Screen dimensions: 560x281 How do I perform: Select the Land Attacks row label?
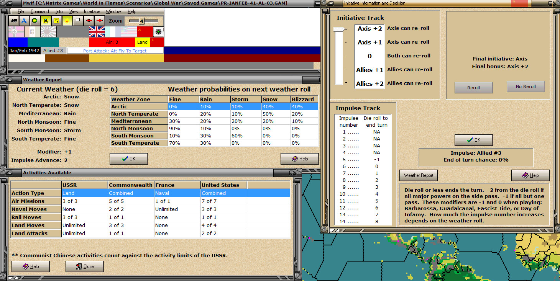point(36,234)
